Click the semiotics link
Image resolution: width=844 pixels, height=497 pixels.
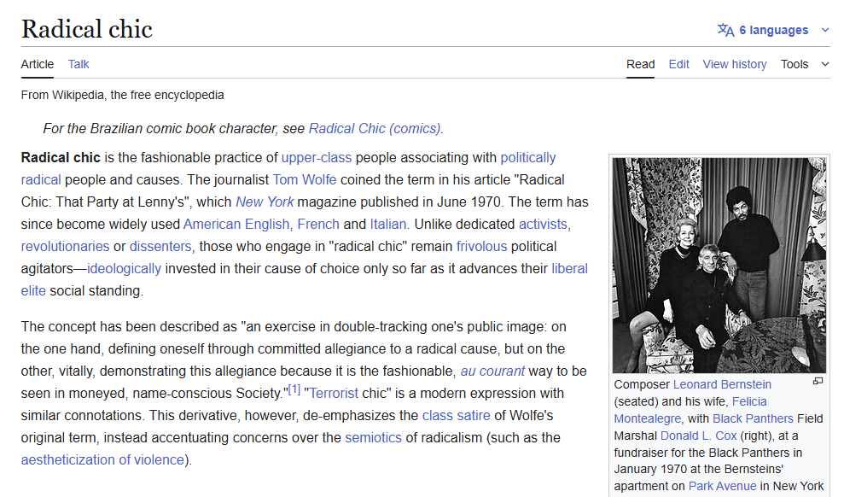[373, 437]
